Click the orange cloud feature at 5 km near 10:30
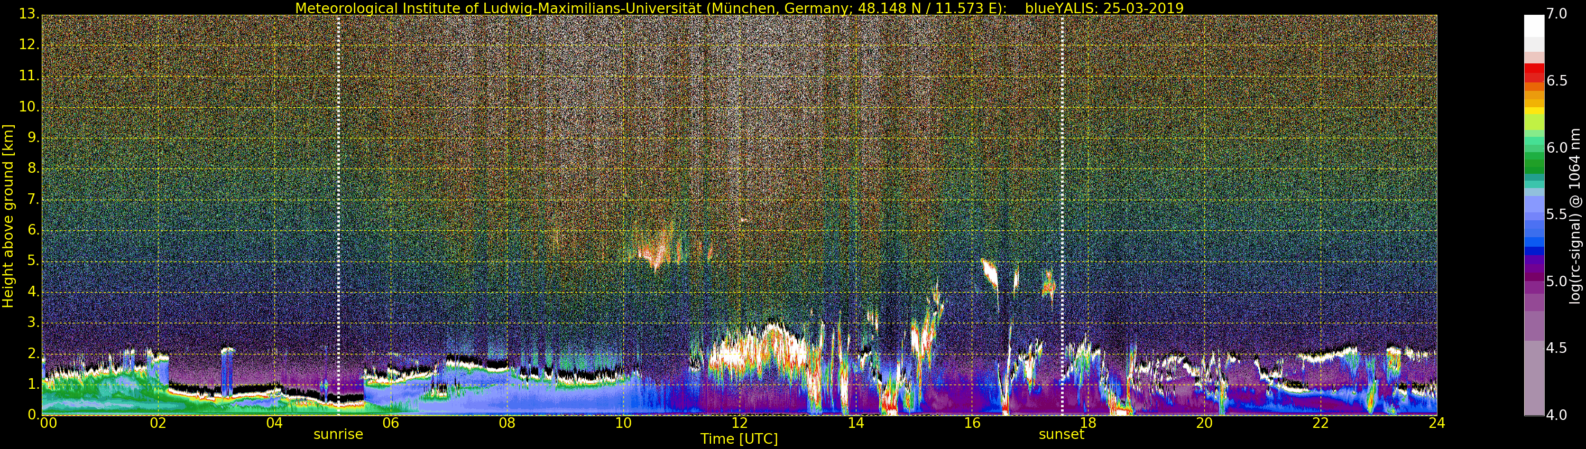The height and width of the screenshot is (449, 1586). pos(656,252)
